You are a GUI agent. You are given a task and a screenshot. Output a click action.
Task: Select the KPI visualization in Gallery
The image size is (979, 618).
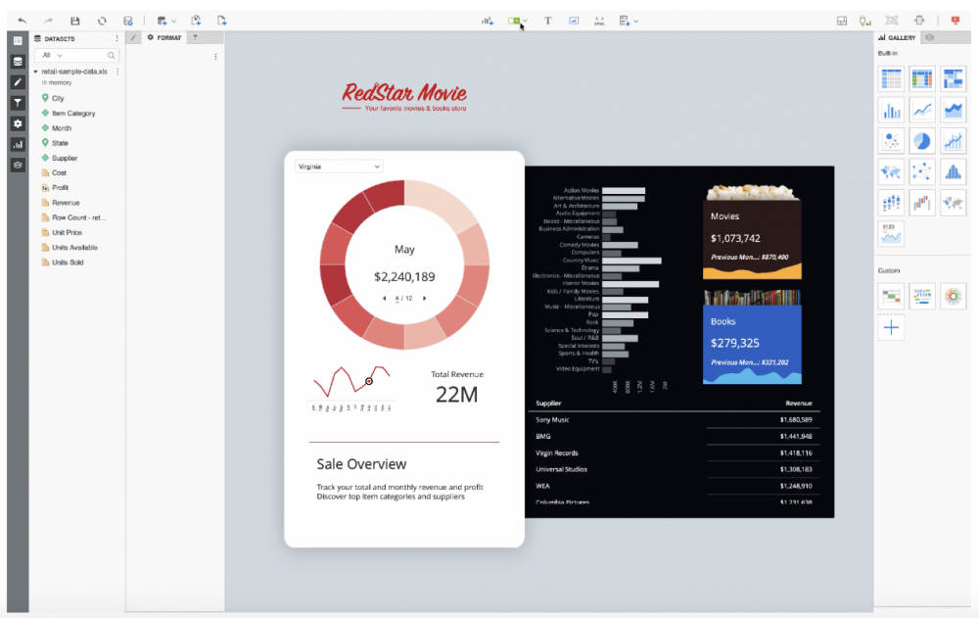pos(891,234)
